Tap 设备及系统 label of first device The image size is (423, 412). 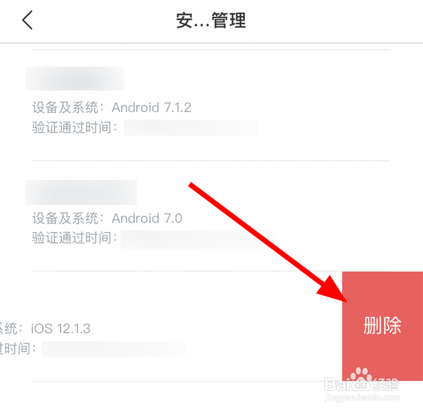[x=65, y=107]
